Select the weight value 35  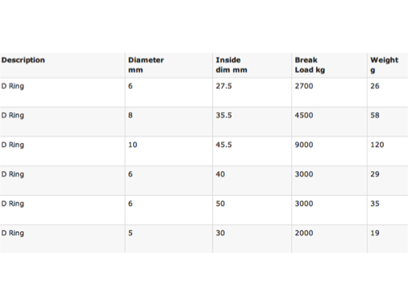[375, 204]
